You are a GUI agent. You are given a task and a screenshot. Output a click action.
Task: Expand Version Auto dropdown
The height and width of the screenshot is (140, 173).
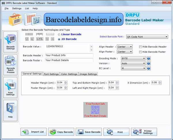[133, 63]
